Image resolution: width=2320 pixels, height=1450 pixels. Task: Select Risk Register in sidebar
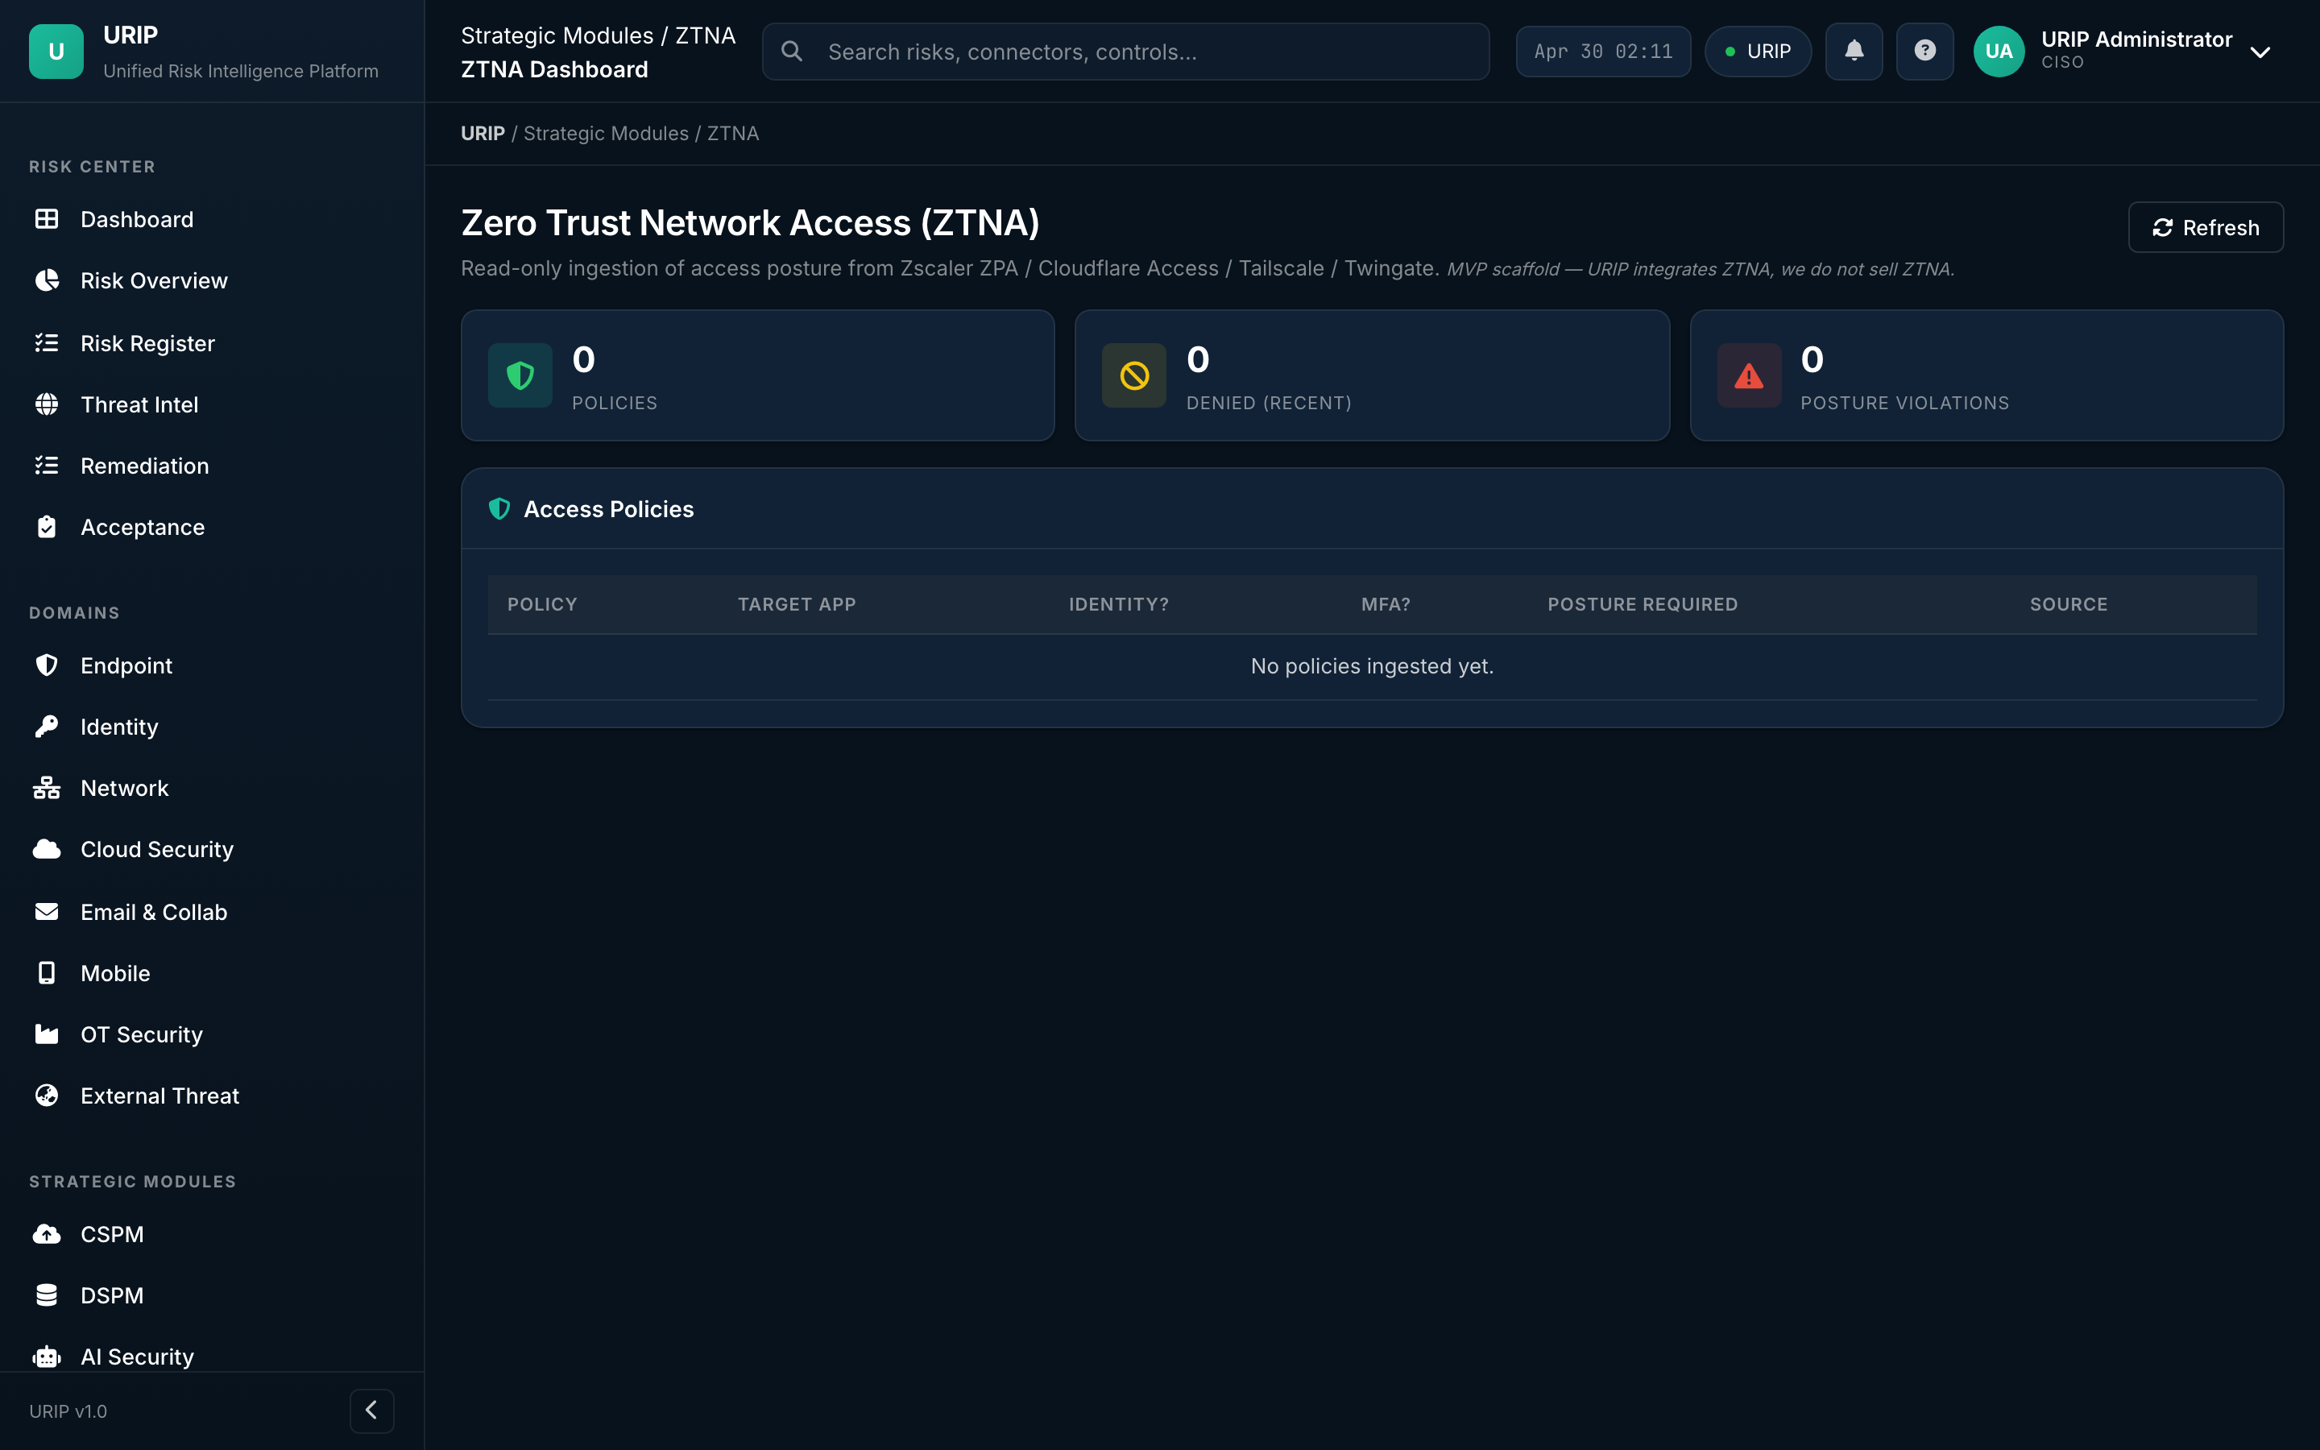147,343
